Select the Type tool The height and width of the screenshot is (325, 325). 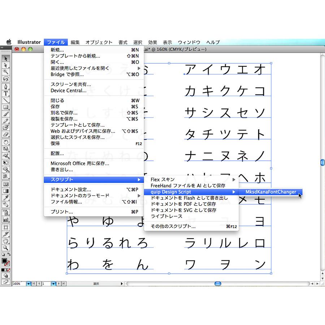(6, 94)
